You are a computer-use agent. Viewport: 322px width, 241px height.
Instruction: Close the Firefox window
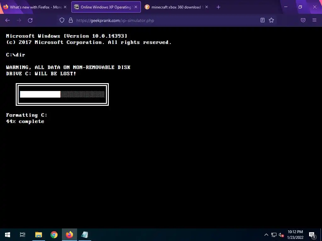coord(314,7)
